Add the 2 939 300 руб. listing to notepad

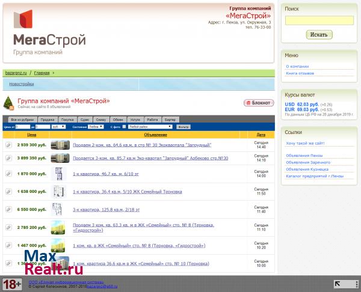8,145
